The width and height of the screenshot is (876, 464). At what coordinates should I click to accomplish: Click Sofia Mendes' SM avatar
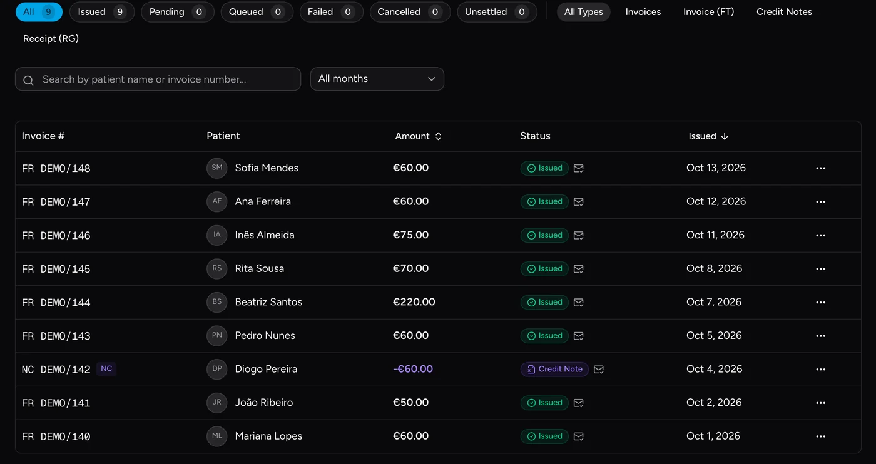coord(217,168)
